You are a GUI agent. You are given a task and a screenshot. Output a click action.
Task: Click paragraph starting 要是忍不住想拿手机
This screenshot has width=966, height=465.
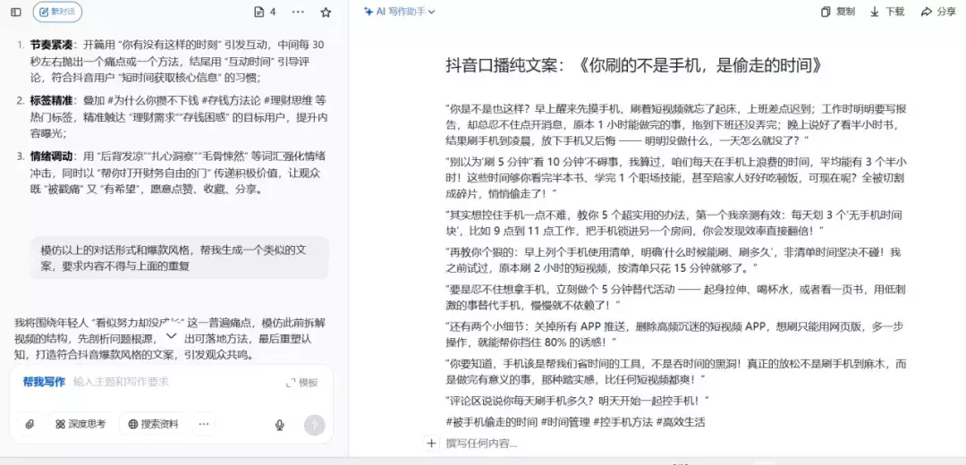pos(676,298)
